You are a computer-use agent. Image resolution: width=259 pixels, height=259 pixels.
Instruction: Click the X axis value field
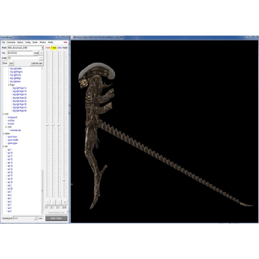48,208
